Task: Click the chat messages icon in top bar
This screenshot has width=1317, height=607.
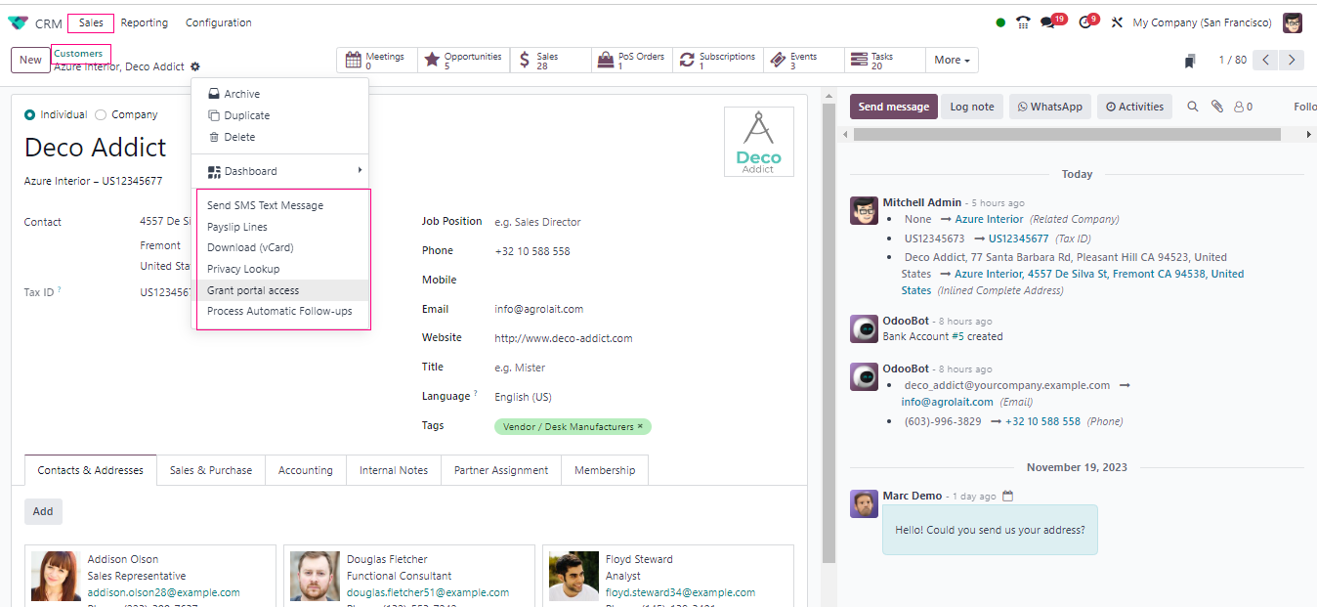Action: pyautogui.click(x=1048, y=22)
